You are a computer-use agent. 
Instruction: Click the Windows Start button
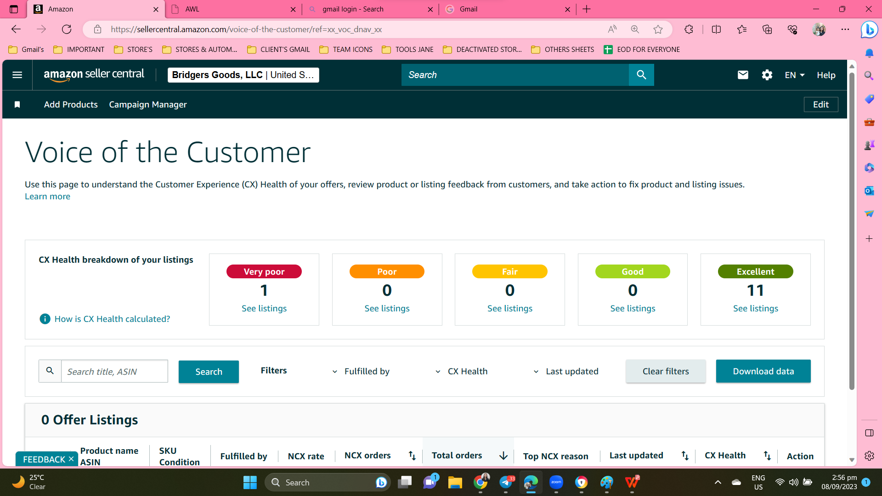(250, 482)
